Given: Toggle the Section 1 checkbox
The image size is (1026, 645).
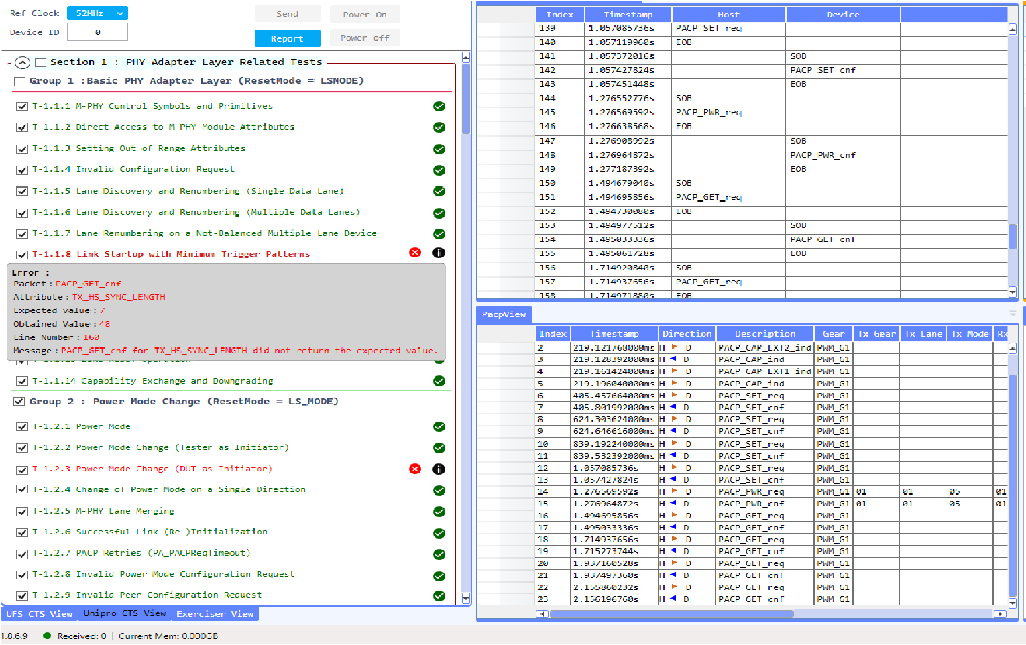Looking at the screenshot, I should [x=41, y=62].
